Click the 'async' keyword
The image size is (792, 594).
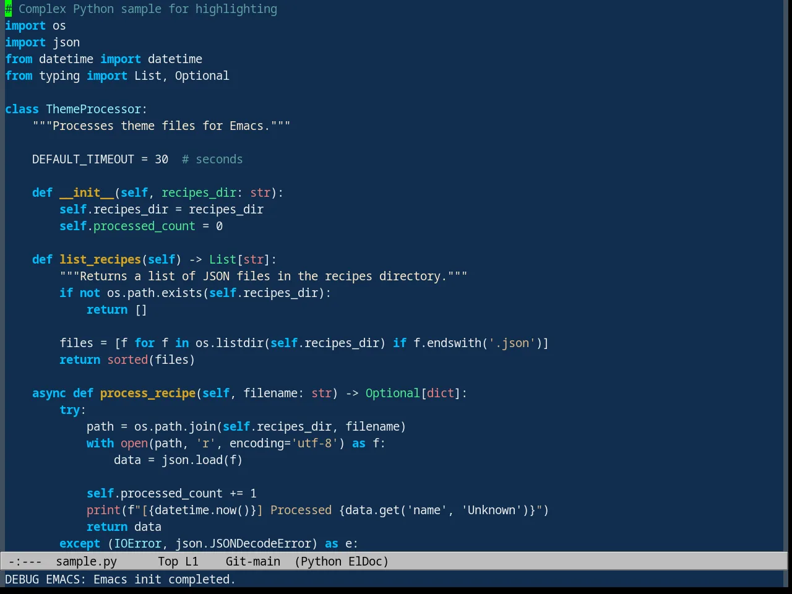point(49,393)
